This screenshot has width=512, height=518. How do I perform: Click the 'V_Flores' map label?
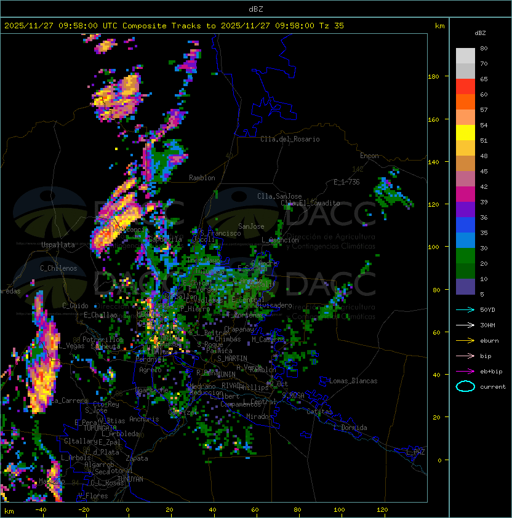coord(93,496)
